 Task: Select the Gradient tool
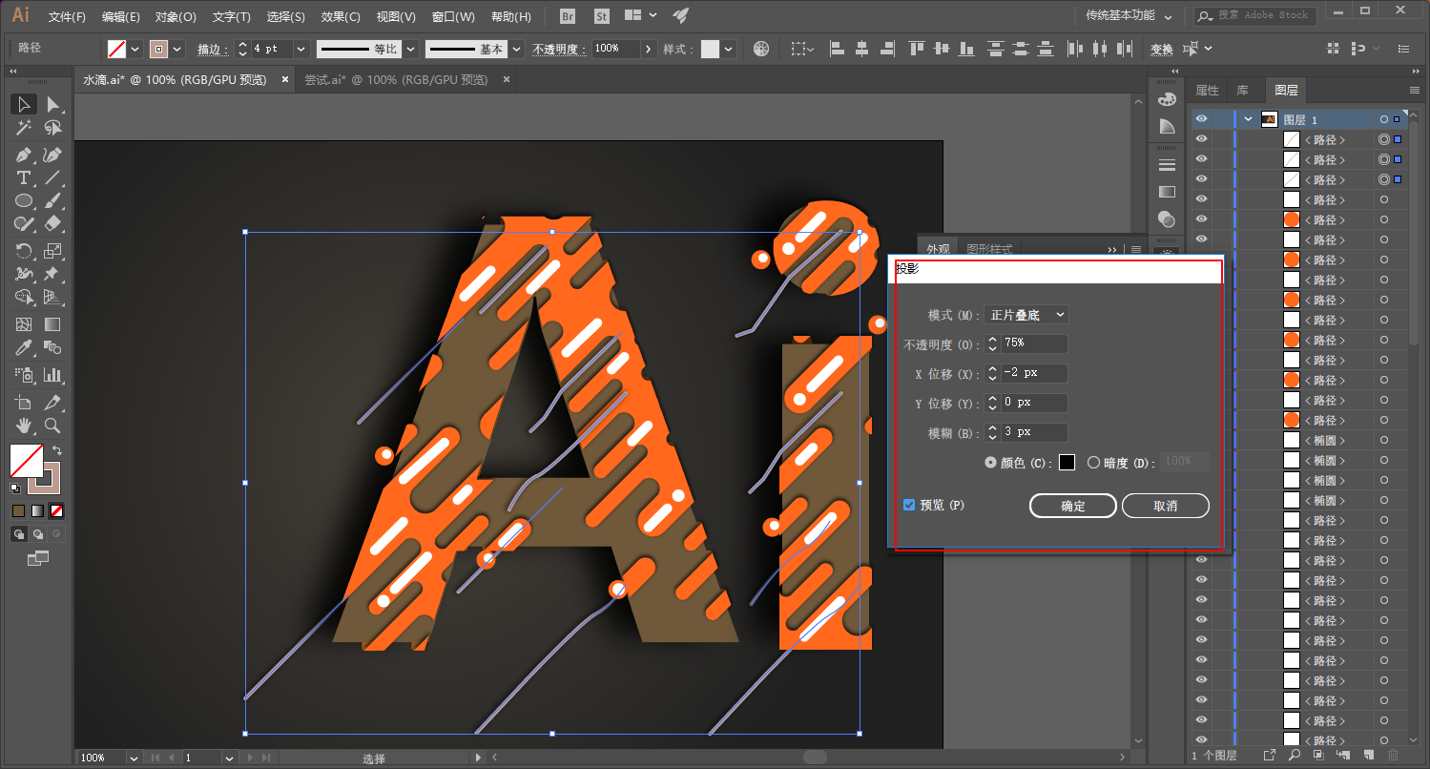point(53,325)
